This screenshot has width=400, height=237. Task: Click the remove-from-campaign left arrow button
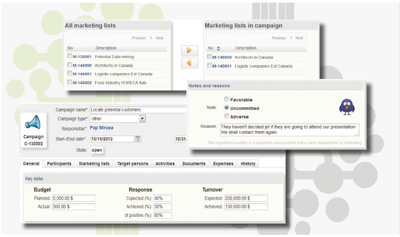pyautogui.click(x=188, y=63)
